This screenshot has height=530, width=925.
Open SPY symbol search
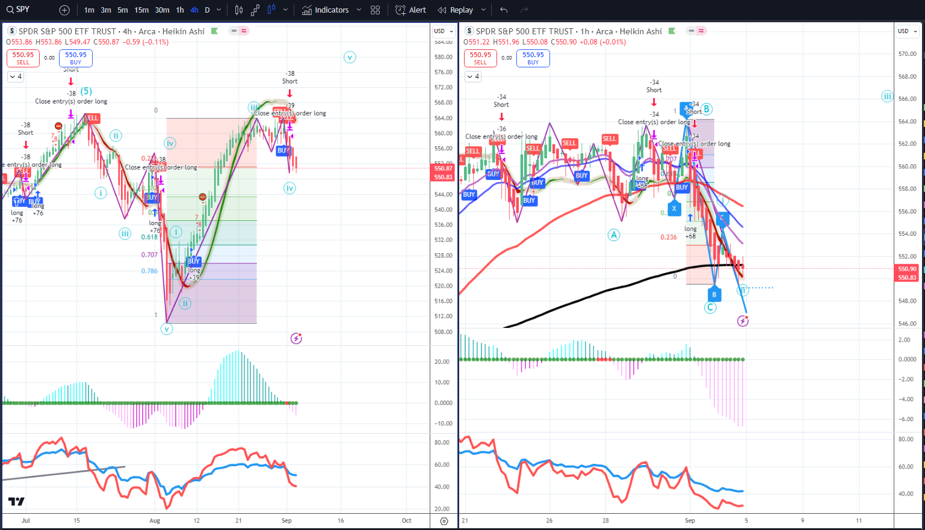[18, 10]
